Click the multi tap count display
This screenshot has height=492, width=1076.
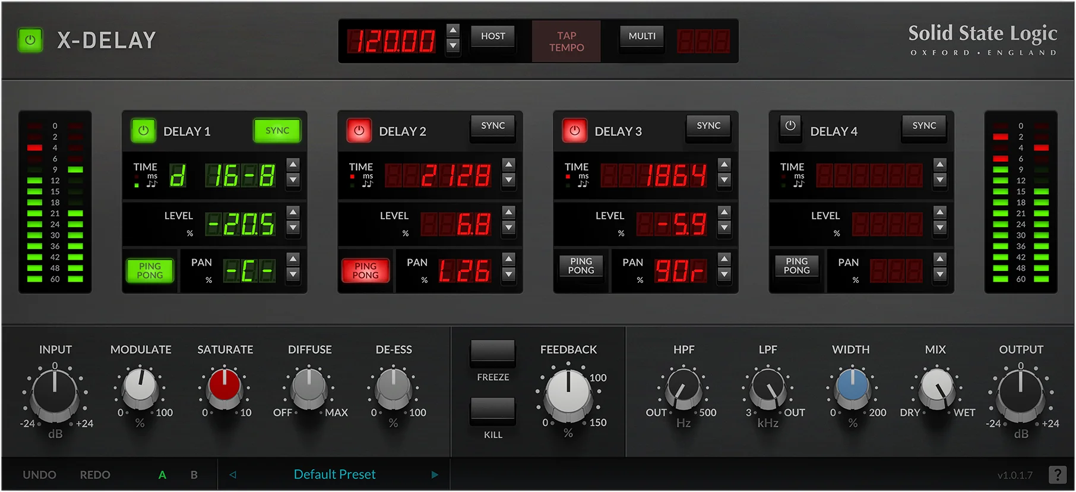704,42
